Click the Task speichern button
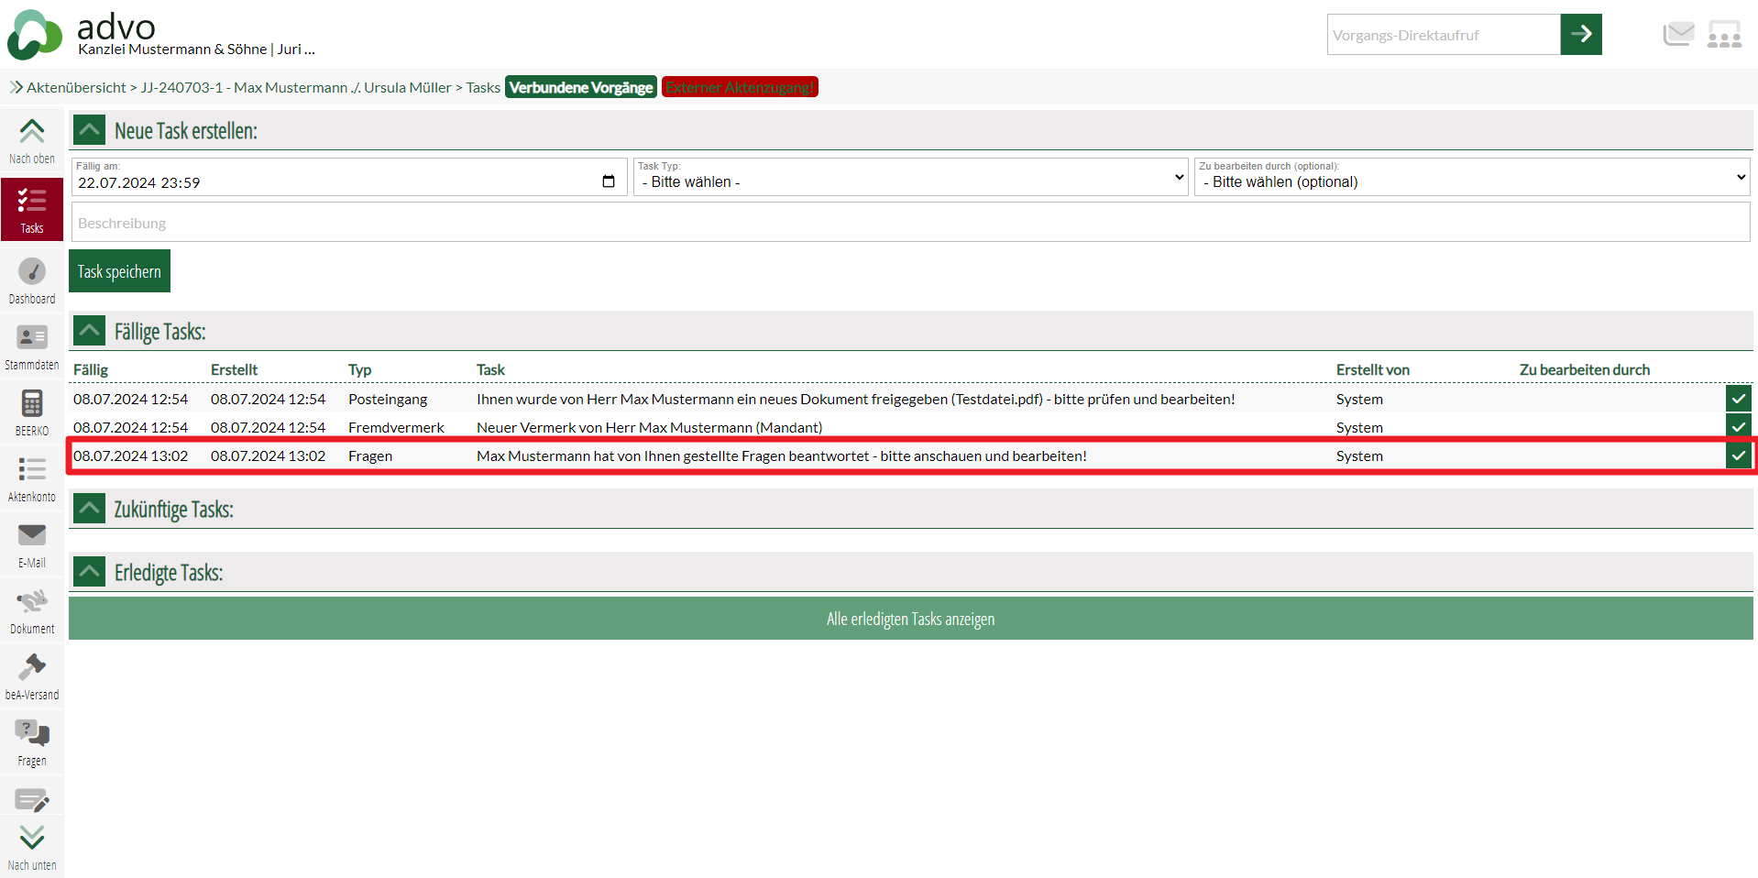The height and width of the screenshot is (878, 1758). click(x=119, y=271)
